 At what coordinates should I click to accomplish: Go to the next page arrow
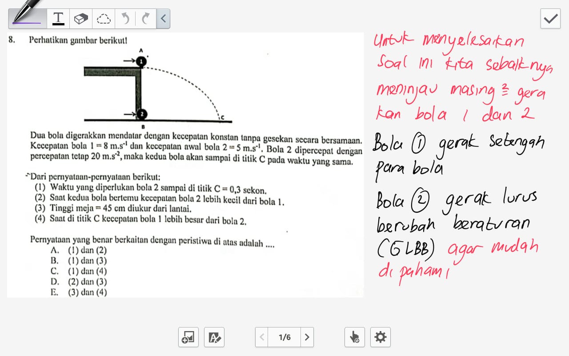(x=307, y=337)
